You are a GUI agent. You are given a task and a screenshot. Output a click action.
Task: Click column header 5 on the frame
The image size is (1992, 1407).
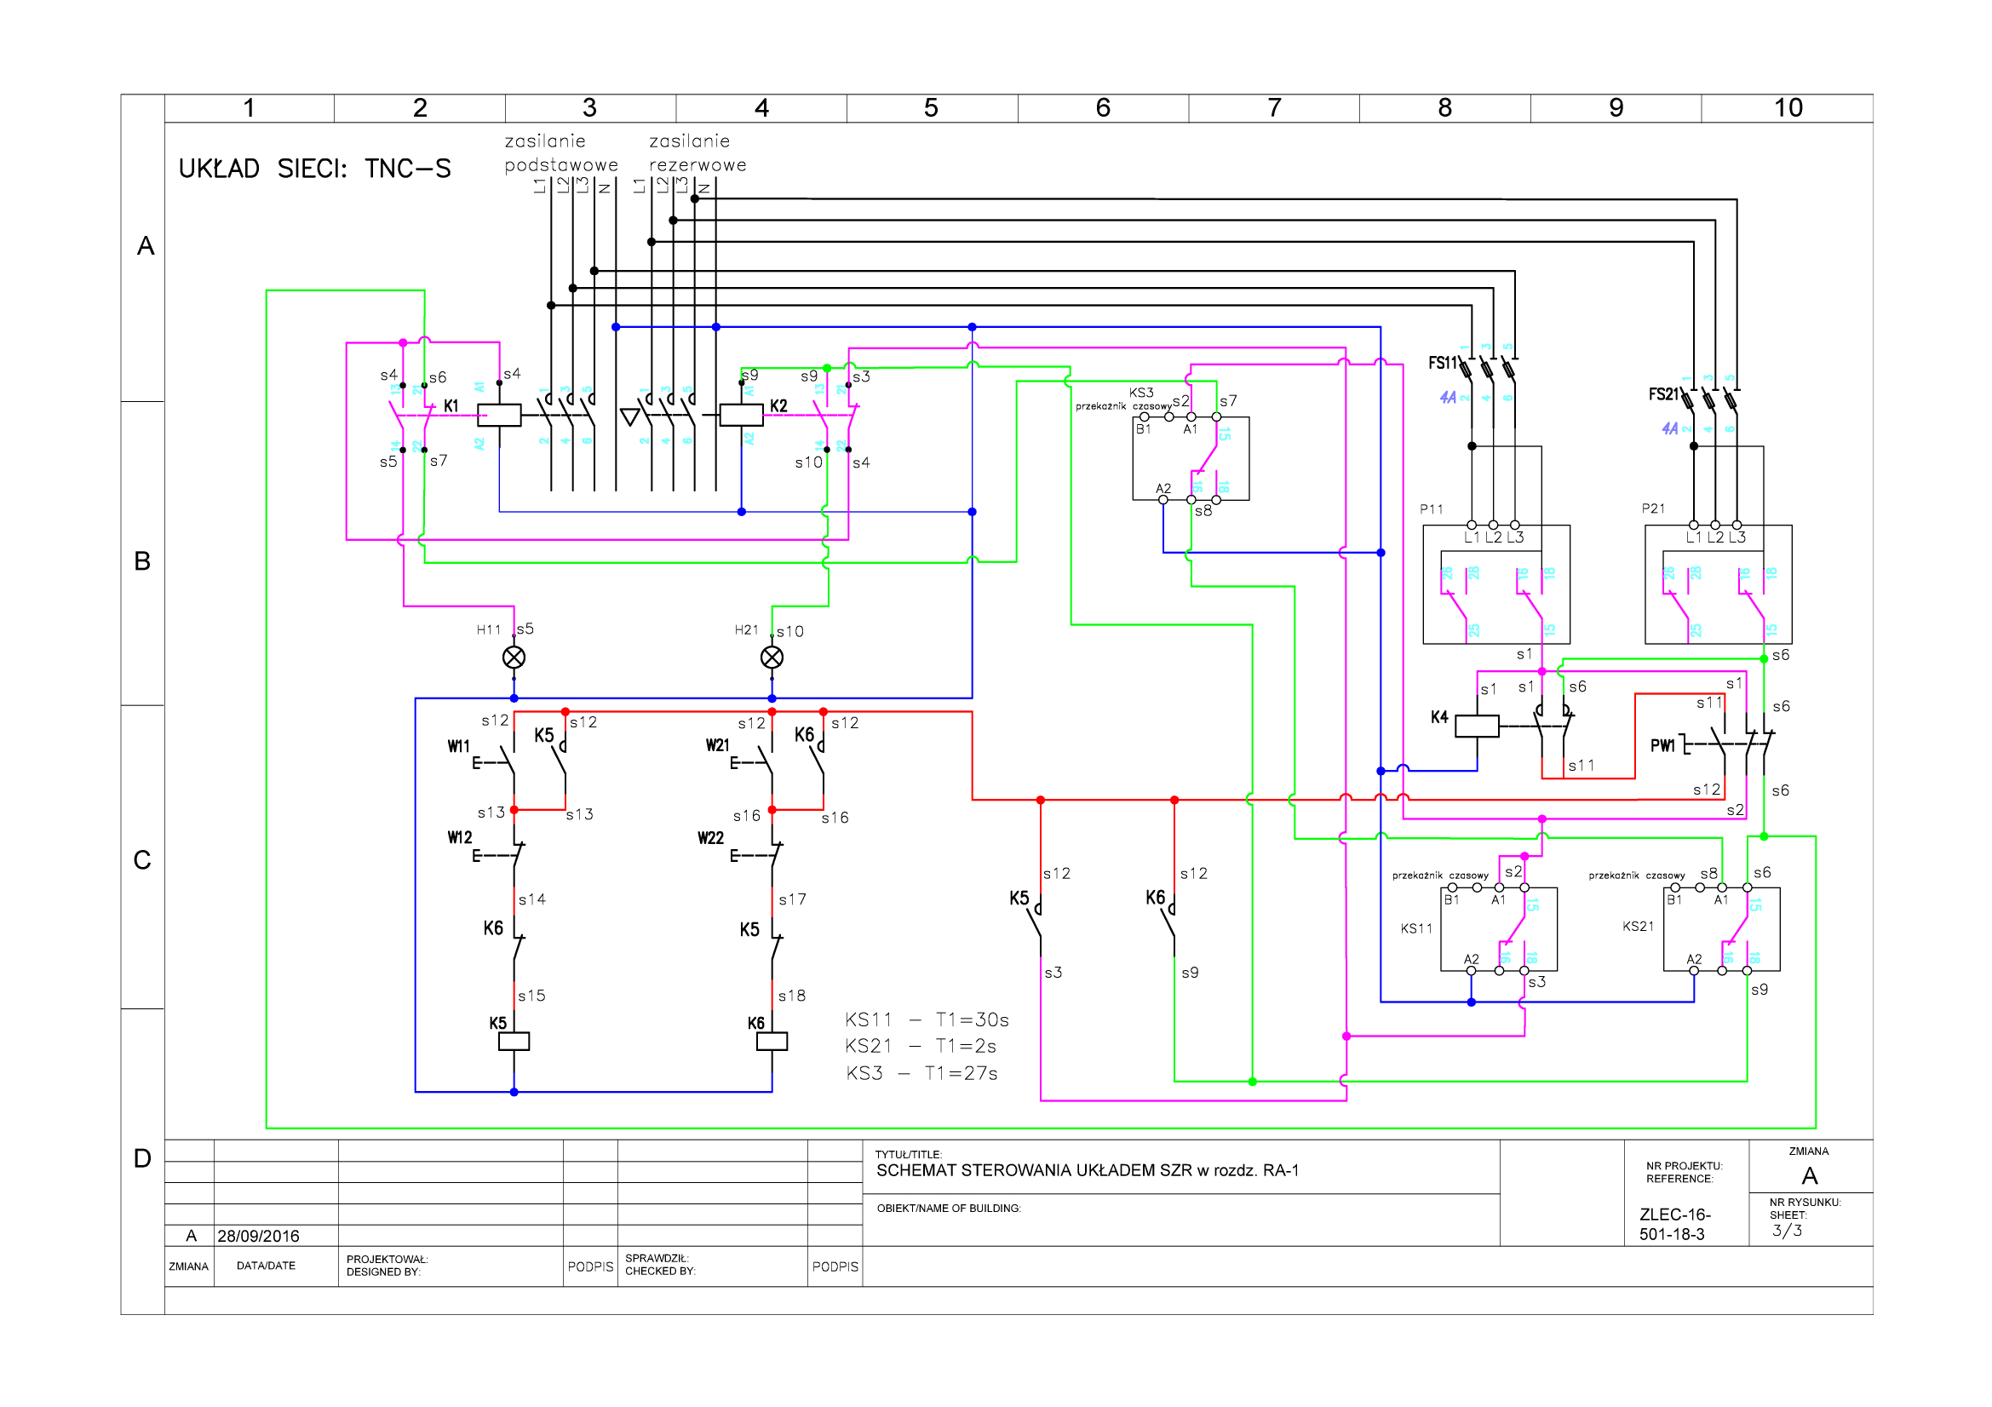pos(931,107)
